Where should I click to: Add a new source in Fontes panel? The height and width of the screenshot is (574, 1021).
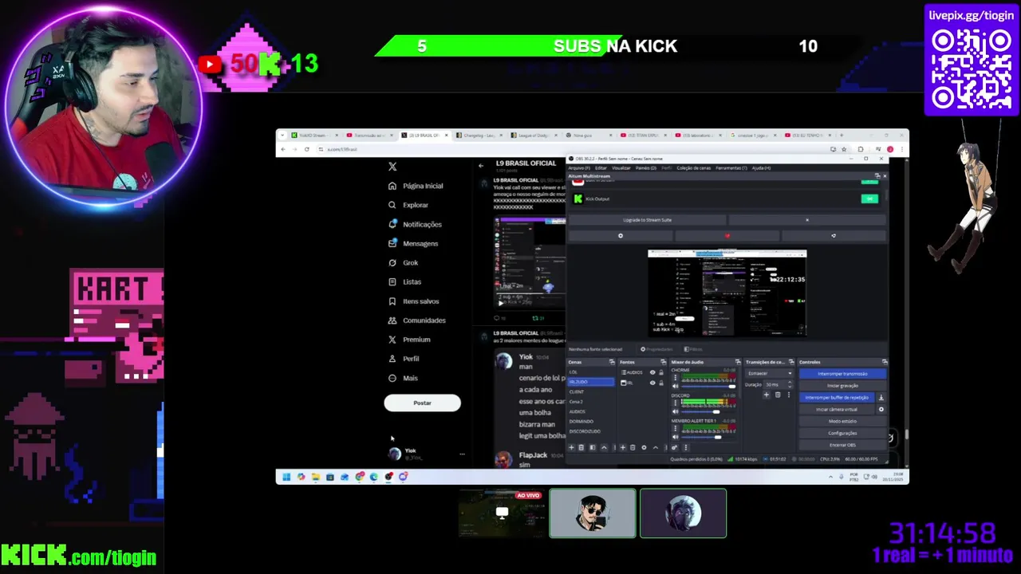point(623,447)
